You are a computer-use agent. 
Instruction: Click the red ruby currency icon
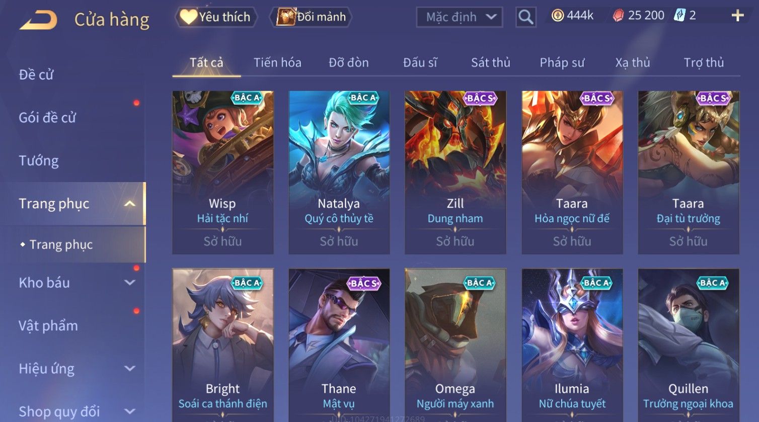click(618, 16)
